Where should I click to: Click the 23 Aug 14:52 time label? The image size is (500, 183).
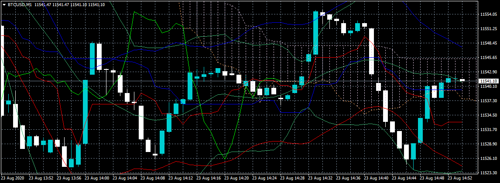(460, 178)
